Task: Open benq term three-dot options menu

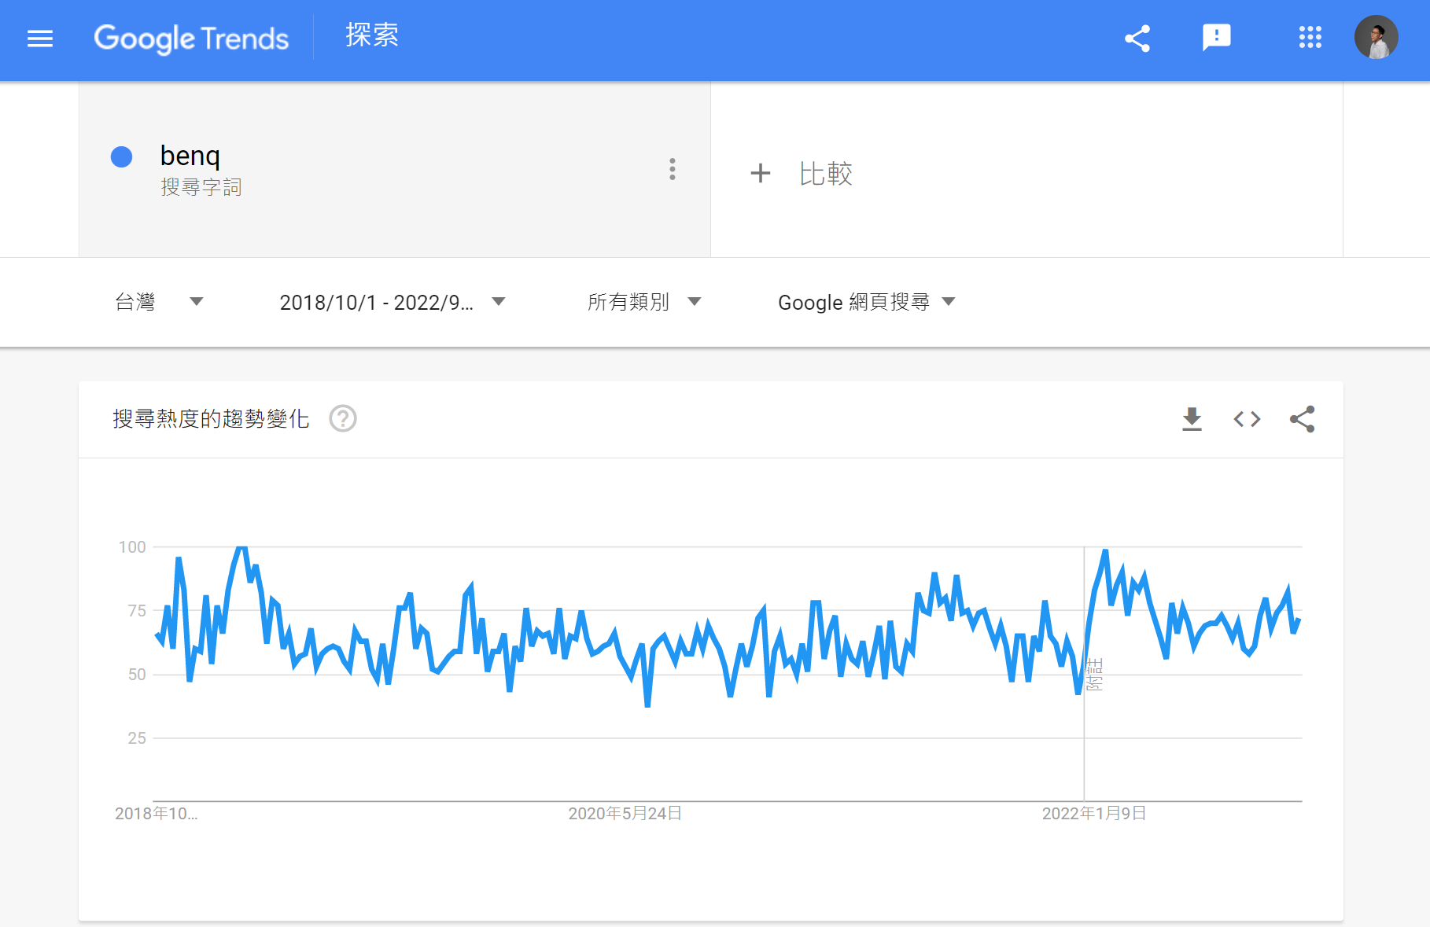Action: [x=672, y=169]
